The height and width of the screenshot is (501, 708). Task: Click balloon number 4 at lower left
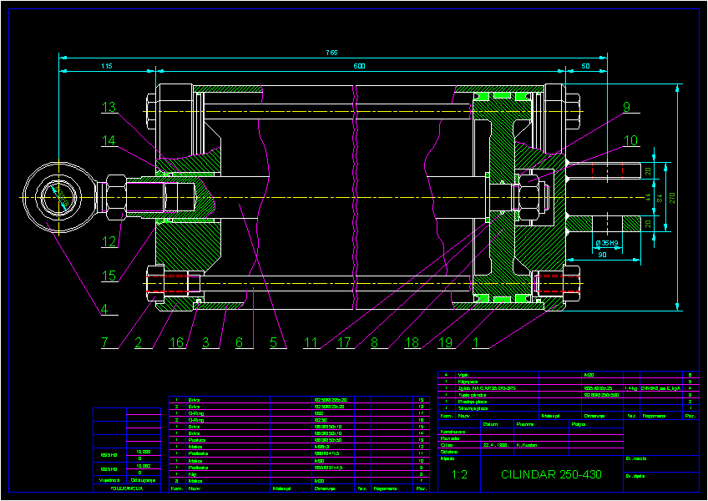pos(105,310)
